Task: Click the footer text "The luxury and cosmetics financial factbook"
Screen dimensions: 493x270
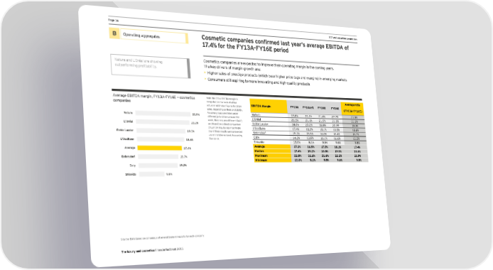Action: 152,251
